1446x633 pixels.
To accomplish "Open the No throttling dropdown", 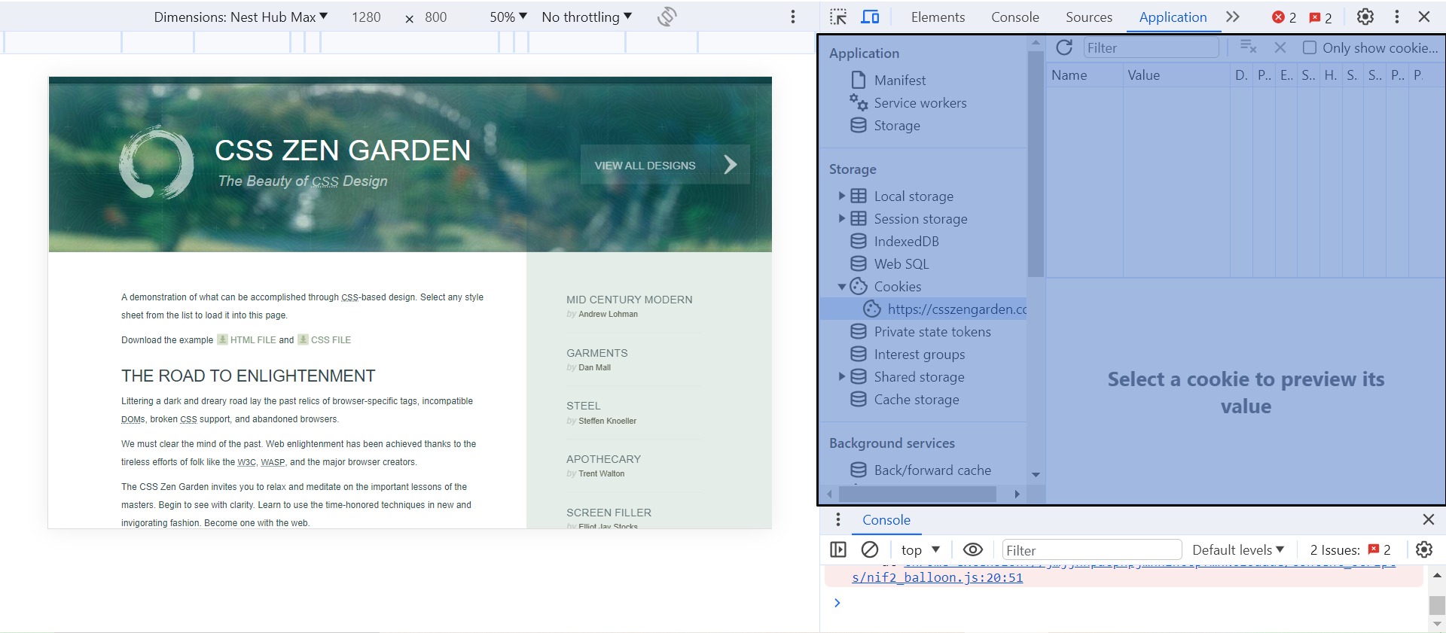I will click(587, 17).
